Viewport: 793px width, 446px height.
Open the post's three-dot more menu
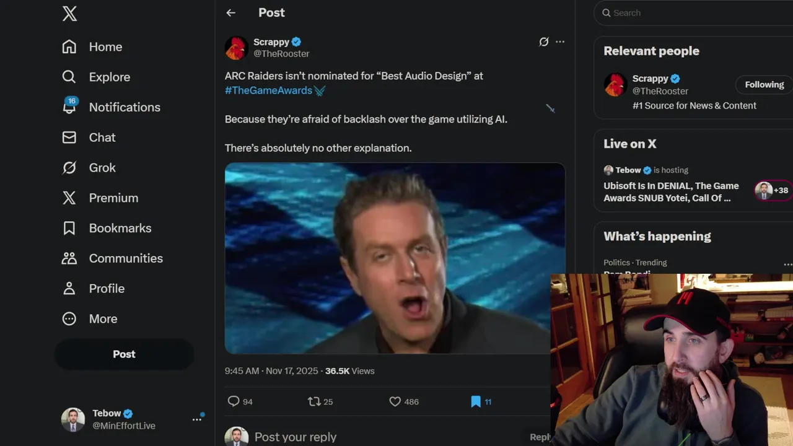coord(560,42)
